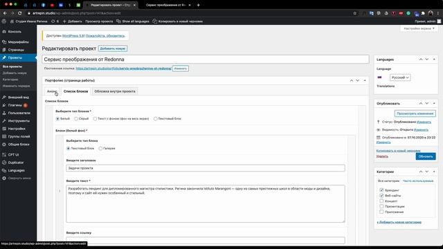Open the Часто используемые categories tab
Viewport: 443px width, 249px height.
(418, 181)
